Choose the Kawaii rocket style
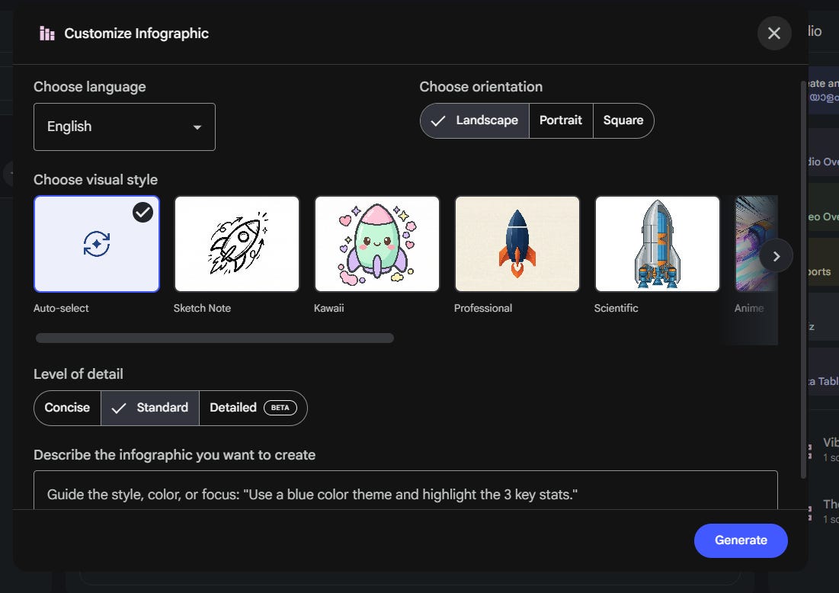839x593 pixels. click(x=376, y=244)
